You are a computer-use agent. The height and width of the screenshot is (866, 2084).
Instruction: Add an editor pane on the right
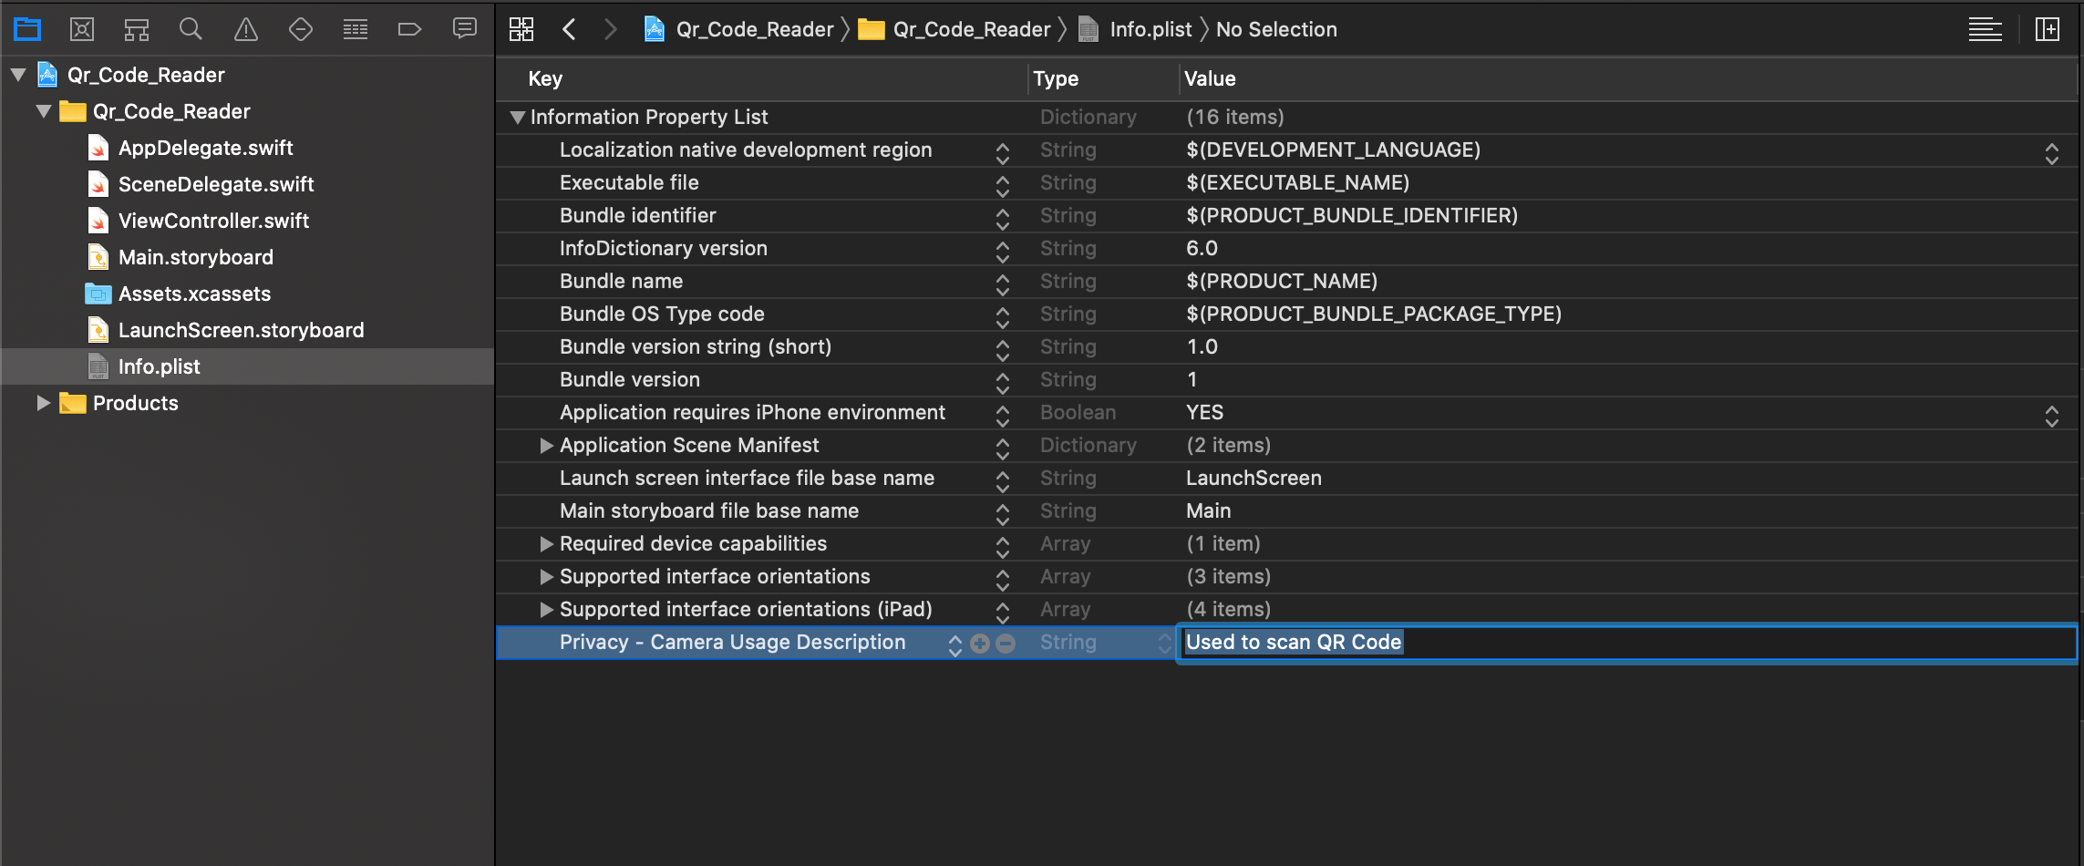pyautogui.click(x=2048, y=29)
